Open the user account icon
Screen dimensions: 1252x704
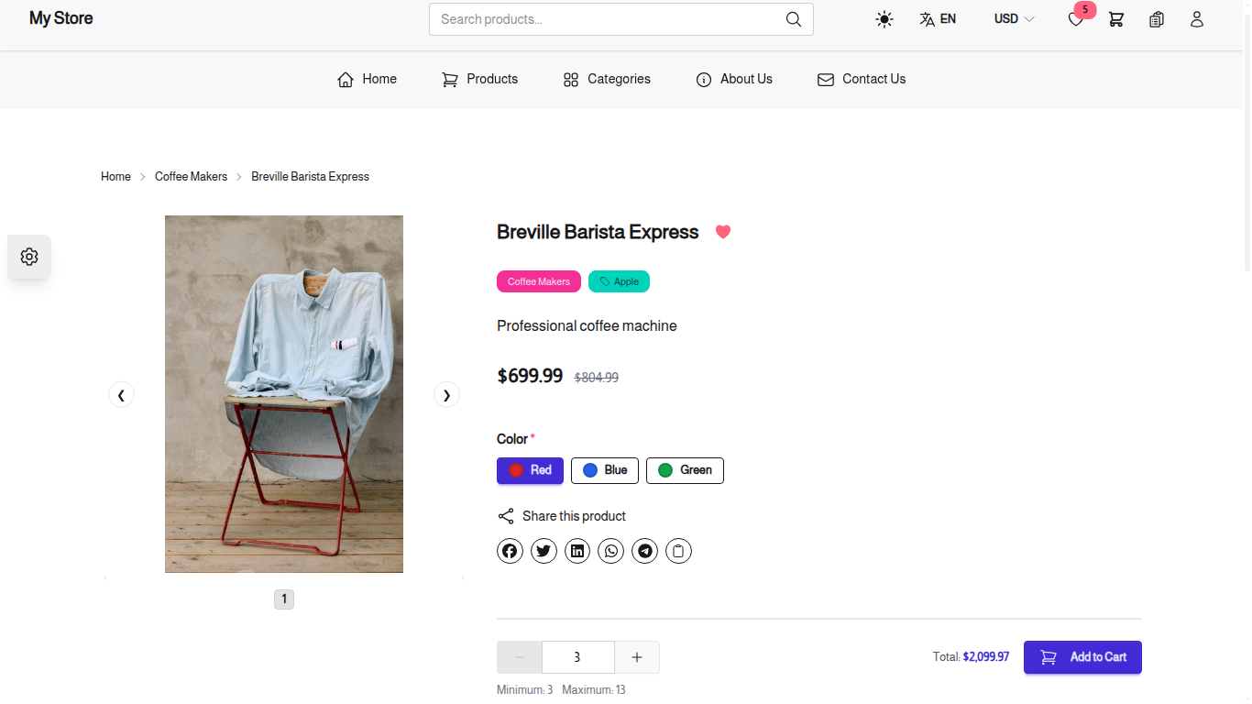point(1196,19)
